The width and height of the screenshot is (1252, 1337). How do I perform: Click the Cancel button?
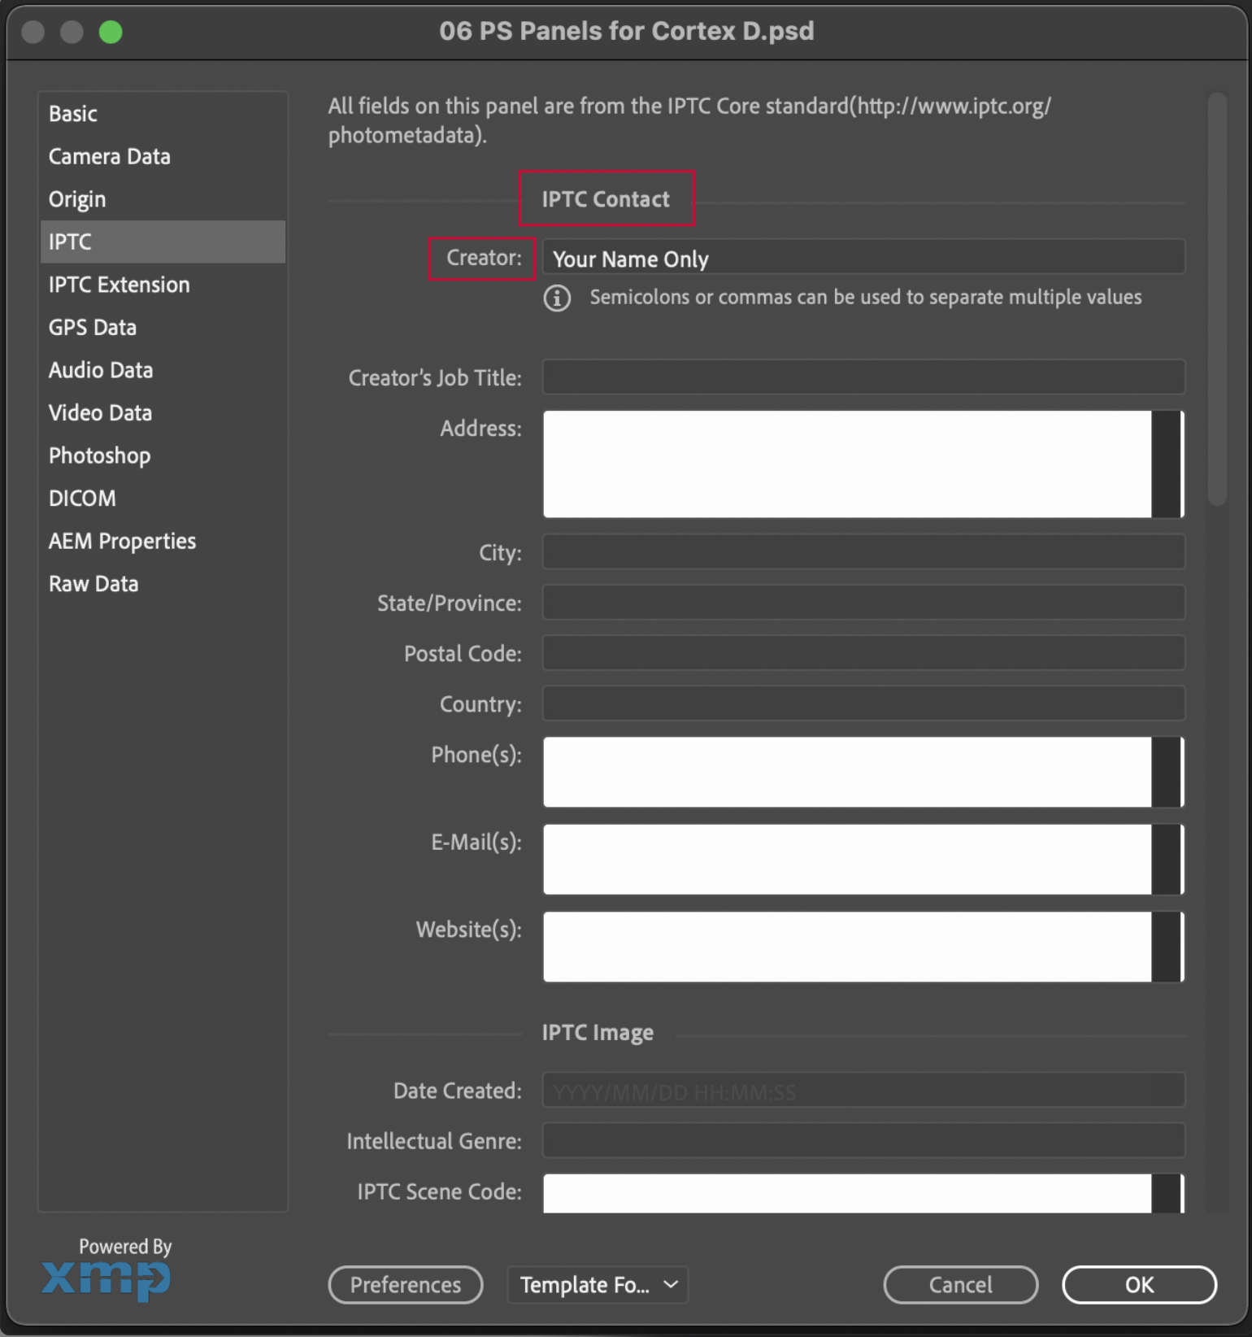pos(960,1285)
